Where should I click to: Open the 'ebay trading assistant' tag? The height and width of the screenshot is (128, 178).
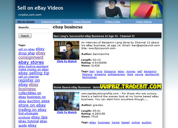click(33, 66)
